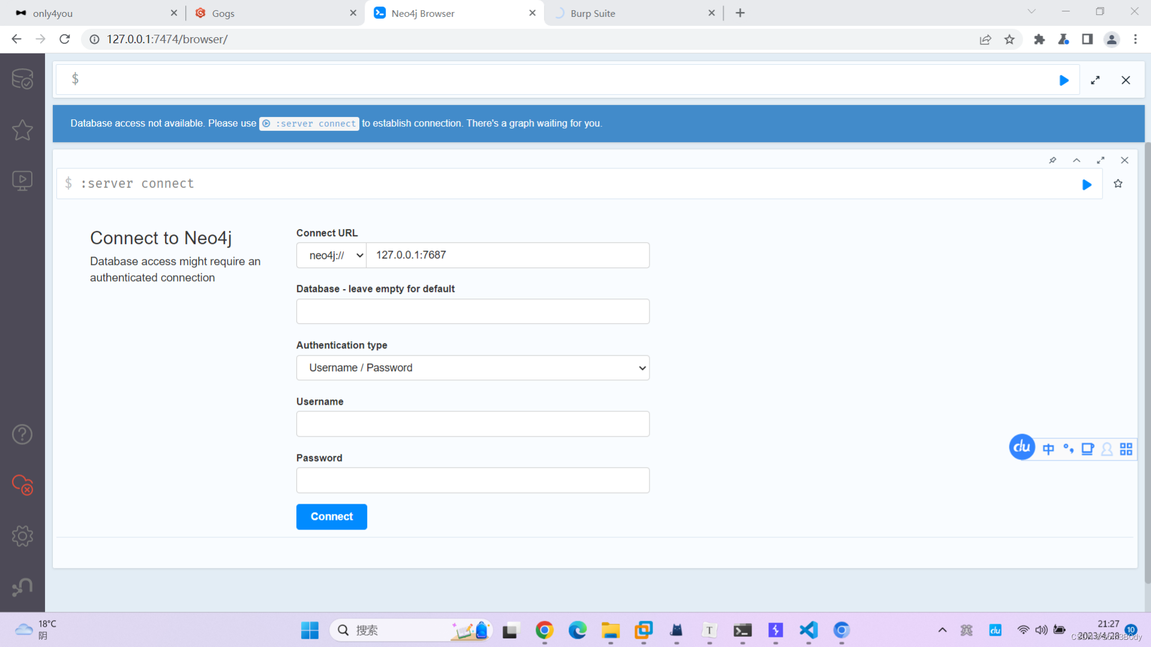This screenshot has height=647, width=1151.
Task: Open the database information sidebar panel
Action: pos(23,79)
